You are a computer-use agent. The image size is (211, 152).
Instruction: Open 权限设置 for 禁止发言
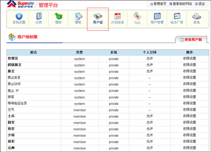coord(189,77)
